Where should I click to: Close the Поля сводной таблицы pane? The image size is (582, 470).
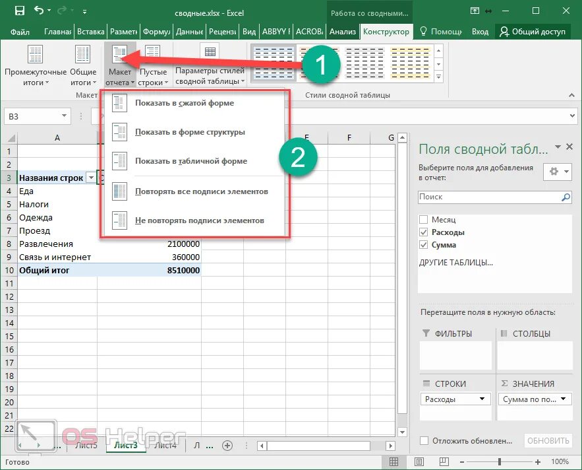click(569, 147)
